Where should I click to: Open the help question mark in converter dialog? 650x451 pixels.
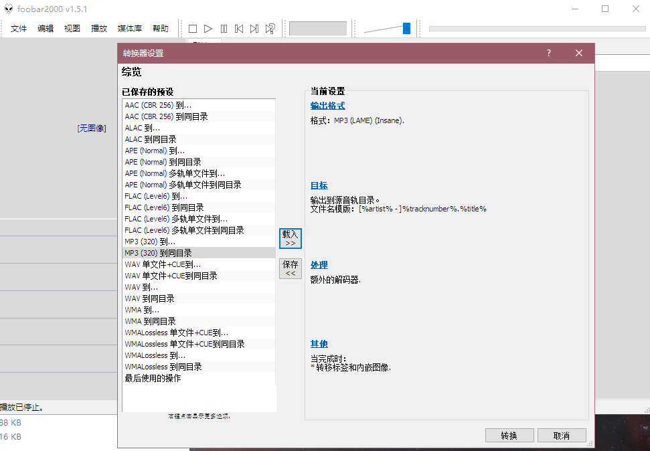pos(549,53)
